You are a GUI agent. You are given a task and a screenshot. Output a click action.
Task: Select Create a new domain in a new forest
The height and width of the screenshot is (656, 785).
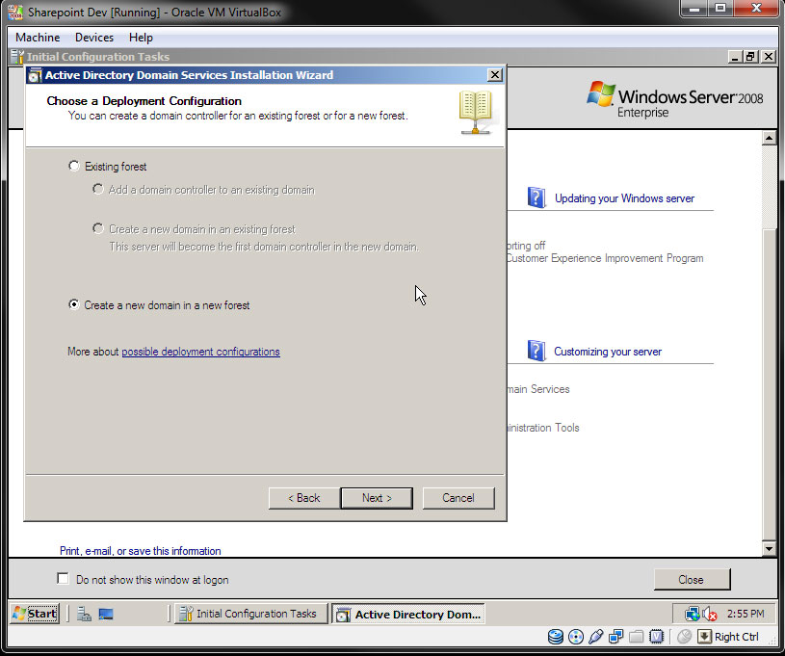(x=73, y=304)
